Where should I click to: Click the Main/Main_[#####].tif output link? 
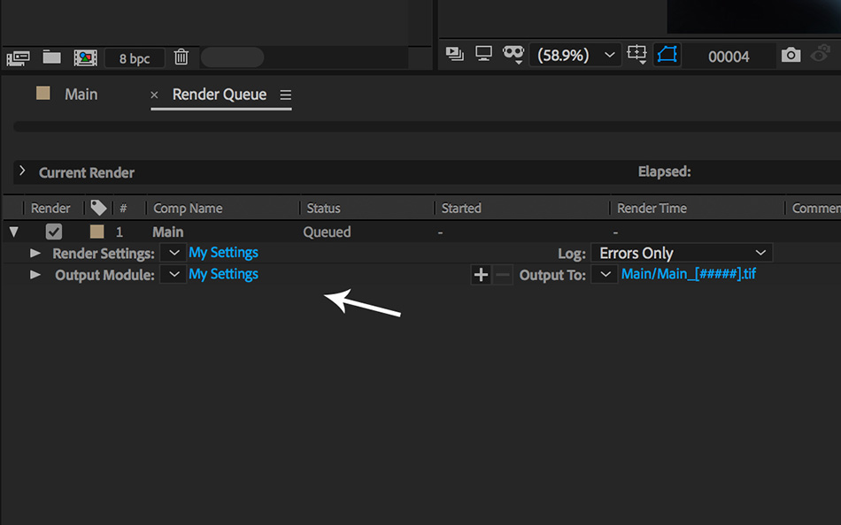click(688, 275)
